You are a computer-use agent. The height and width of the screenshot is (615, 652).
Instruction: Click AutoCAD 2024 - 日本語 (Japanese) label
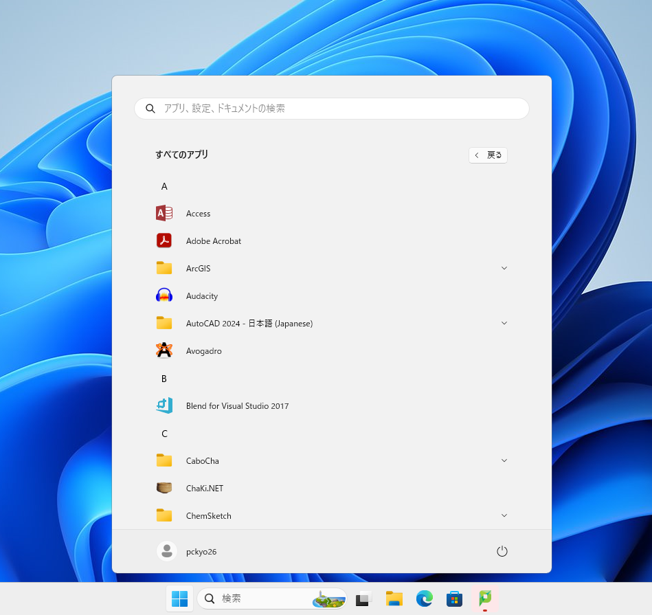pos(249,324)
